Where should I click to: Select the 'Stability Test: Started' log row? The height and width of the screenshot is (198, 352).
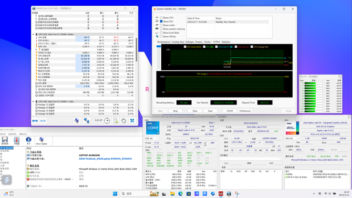point(227,22)
